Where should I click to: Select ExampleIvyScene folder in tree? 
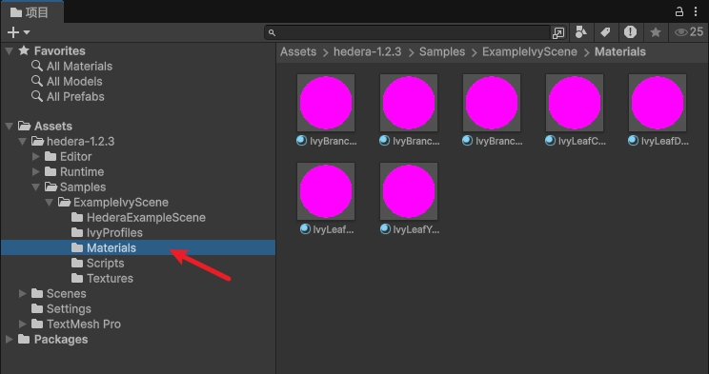[121, 203]
